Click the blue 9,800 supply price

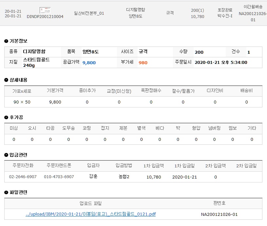coord(89,63)
